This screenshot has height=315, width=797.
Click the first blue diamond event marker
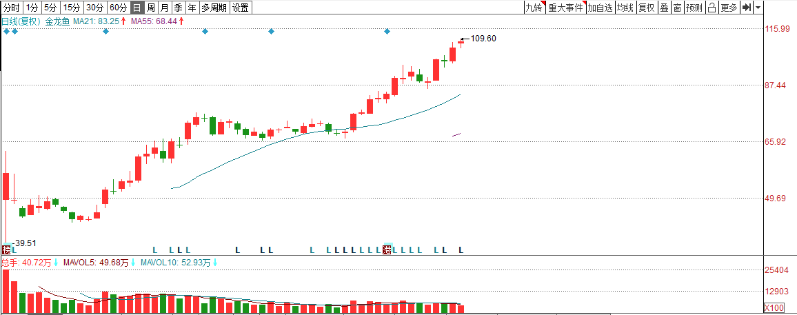[x=6, y=32]
